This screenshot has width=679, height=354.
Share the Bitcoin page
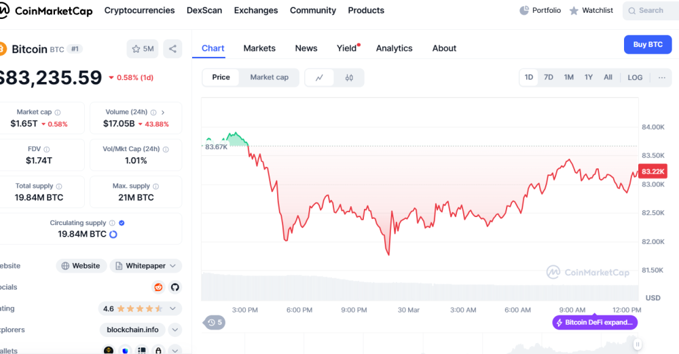tap(172, 49)
